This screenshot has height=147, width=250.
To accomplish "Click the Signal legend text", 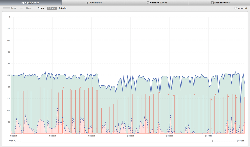I will [13, 8].
